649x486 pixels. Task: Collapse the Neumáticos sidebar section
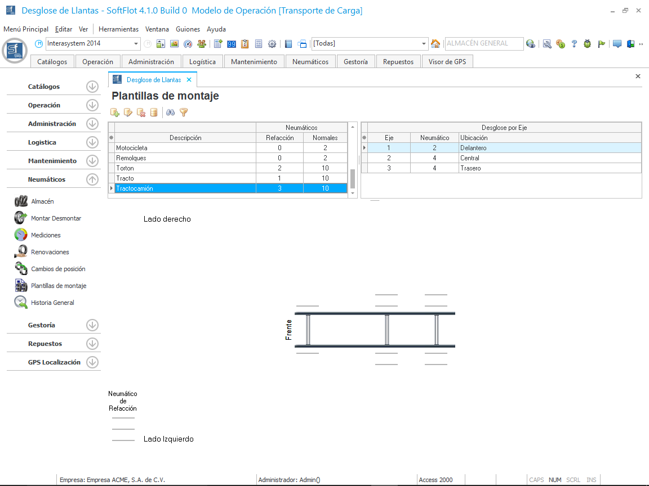tap(92, 179)
